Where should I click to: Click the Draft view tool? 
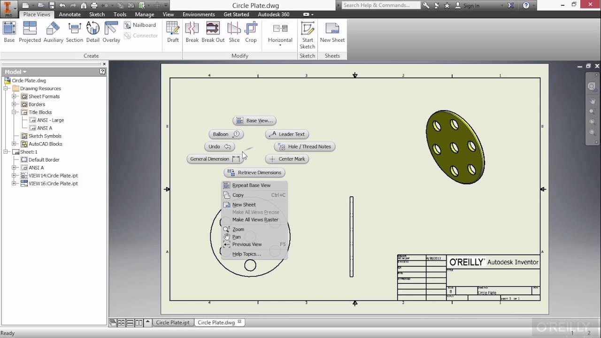[x=173, y=32]
